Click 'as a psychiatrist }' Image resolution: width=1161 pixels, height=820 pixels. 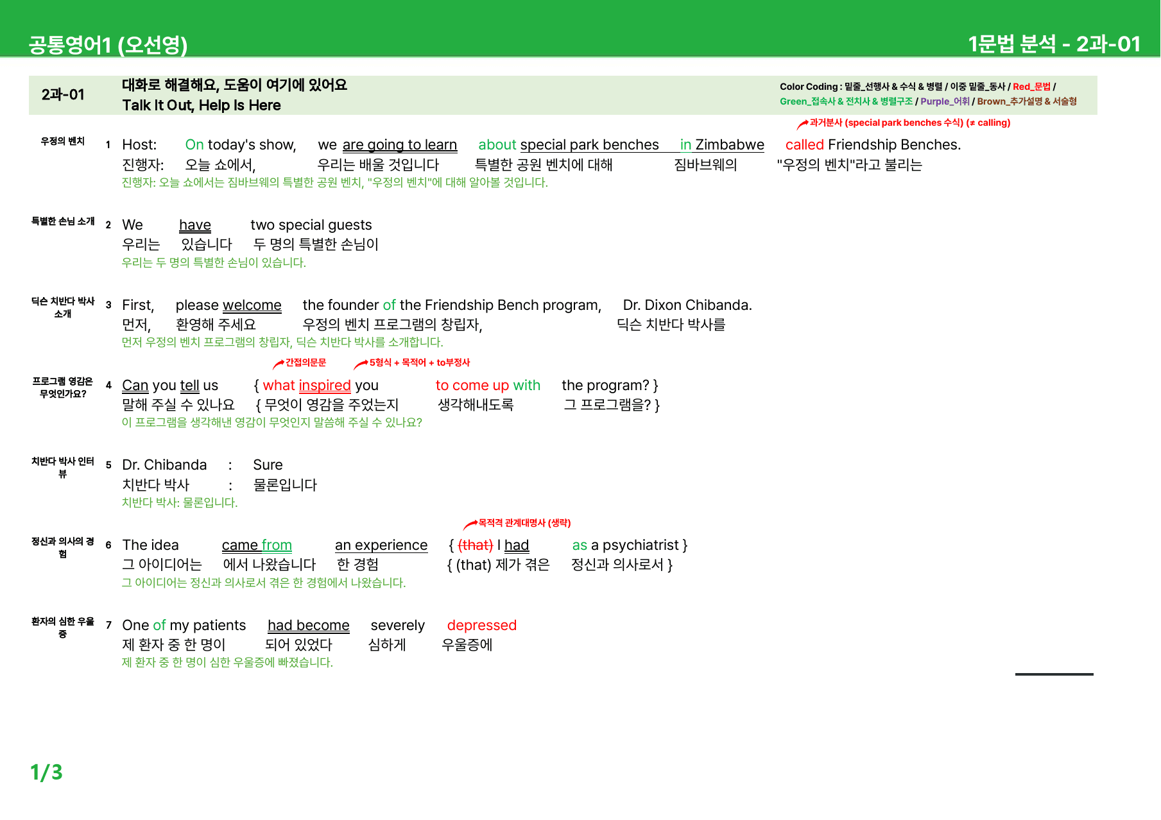630,545
